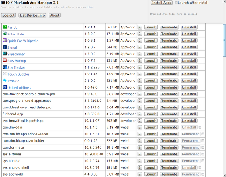Tick the checkbox in sys.android.shell row
The height and width of the screenshot is (177, 226).
pos(200,167)
